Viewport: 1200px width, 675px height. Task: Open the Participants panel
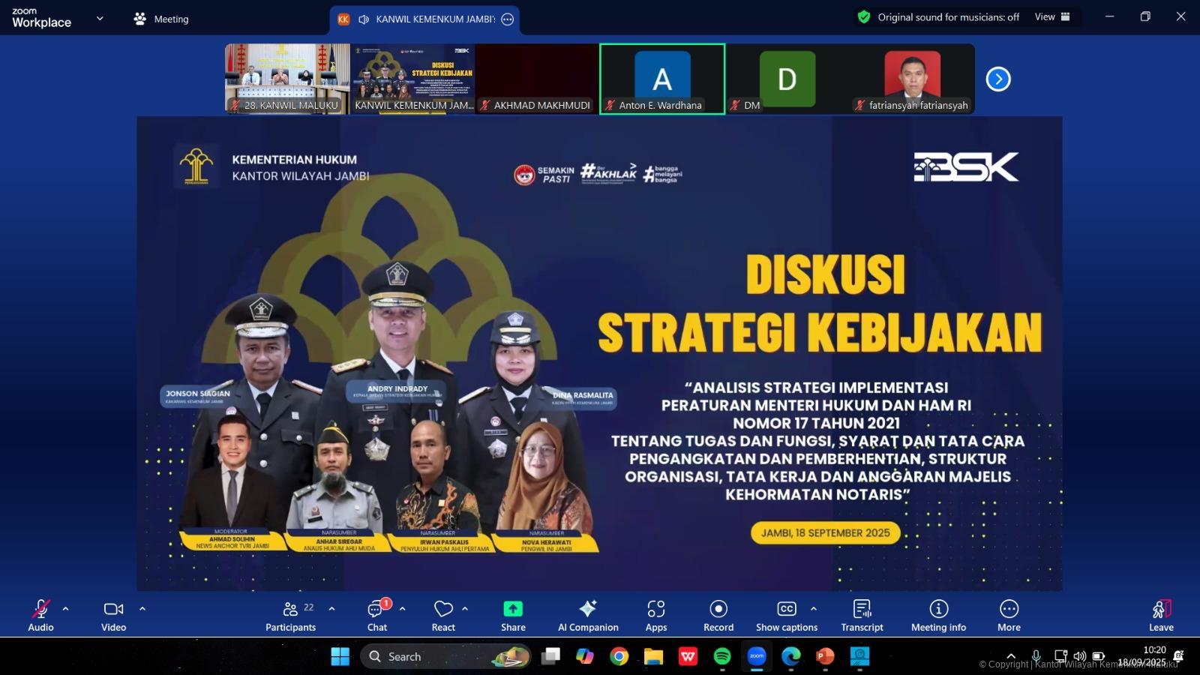tap(290, 616)
